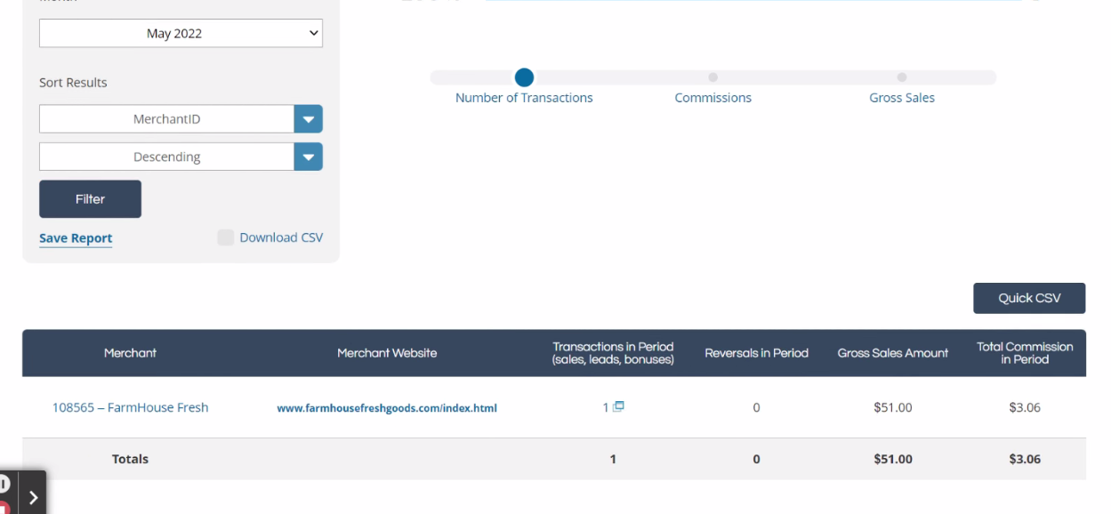The height and width of the screenshot is (514, 1111).
Task: Visit the www.farmhousefreshgoods.com website link
Action: [x=387, y=408]
